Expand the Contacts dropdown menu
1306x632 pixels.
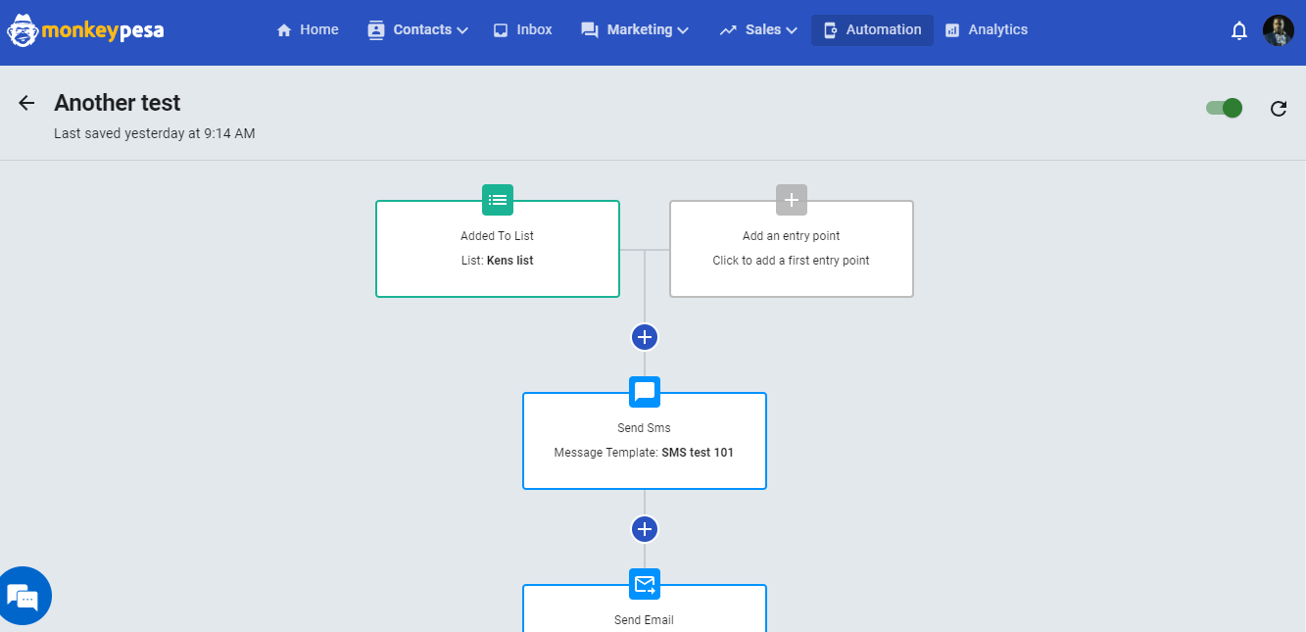point(418,30)
